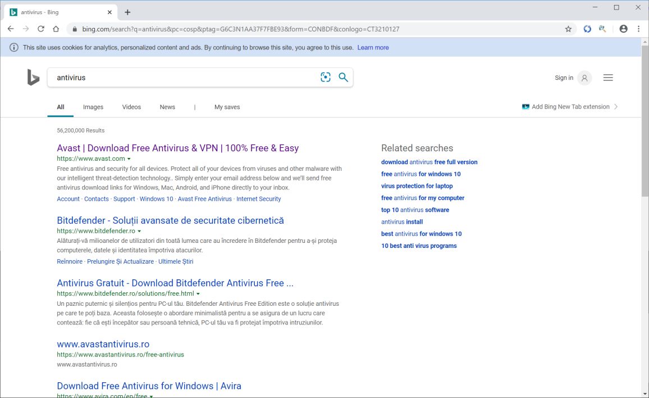Open Chrome three-dot menu
Screen dimensions: 649x398
(x=639, y=29)
